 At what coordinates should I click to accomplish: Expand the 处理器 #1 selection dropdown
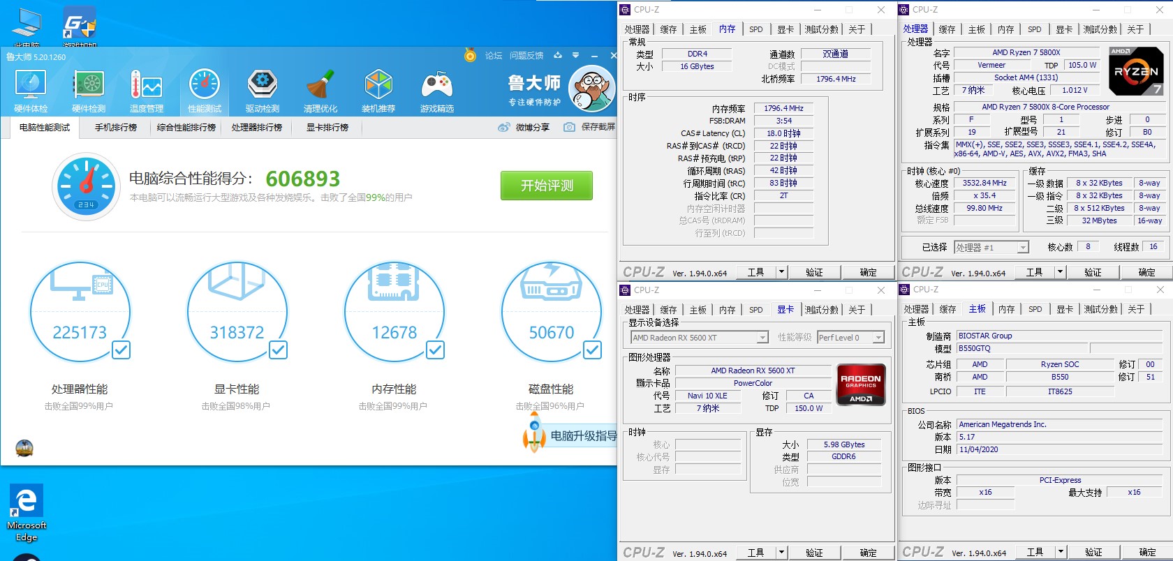click(x=1023, y=248)
